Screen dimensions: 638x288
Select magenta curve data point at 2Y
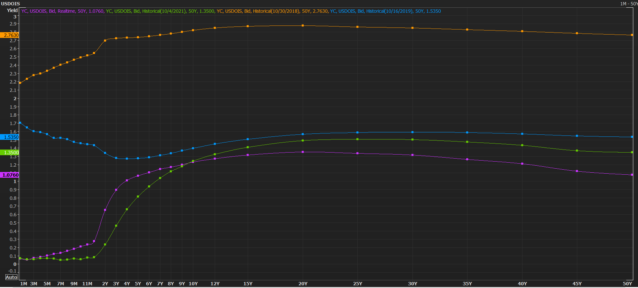[x=105, y=210]
